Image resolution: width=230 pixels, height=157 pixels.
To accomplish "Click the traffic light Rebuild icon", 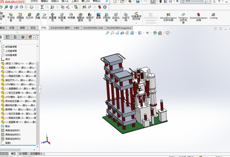I will point(161,1).
